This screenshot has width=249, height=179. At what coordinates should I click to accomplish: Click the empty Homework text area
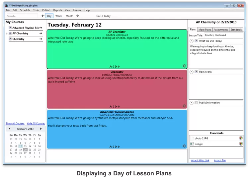tap(216, 87)
